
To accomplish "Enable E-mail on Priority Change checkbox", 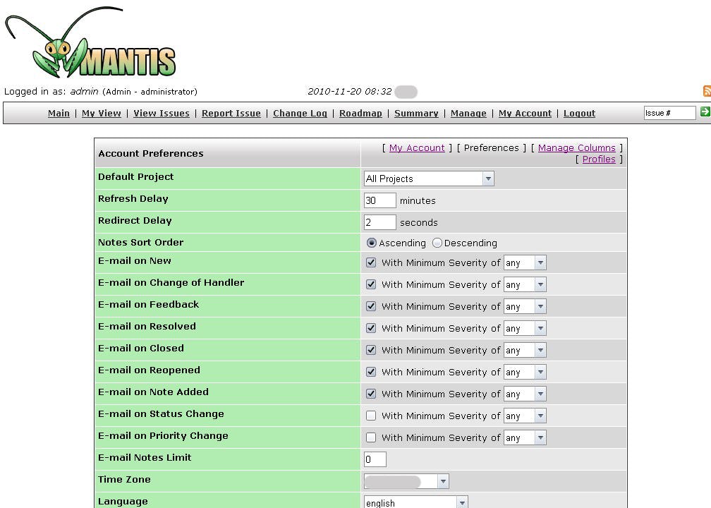I will [x=371, y=437].
